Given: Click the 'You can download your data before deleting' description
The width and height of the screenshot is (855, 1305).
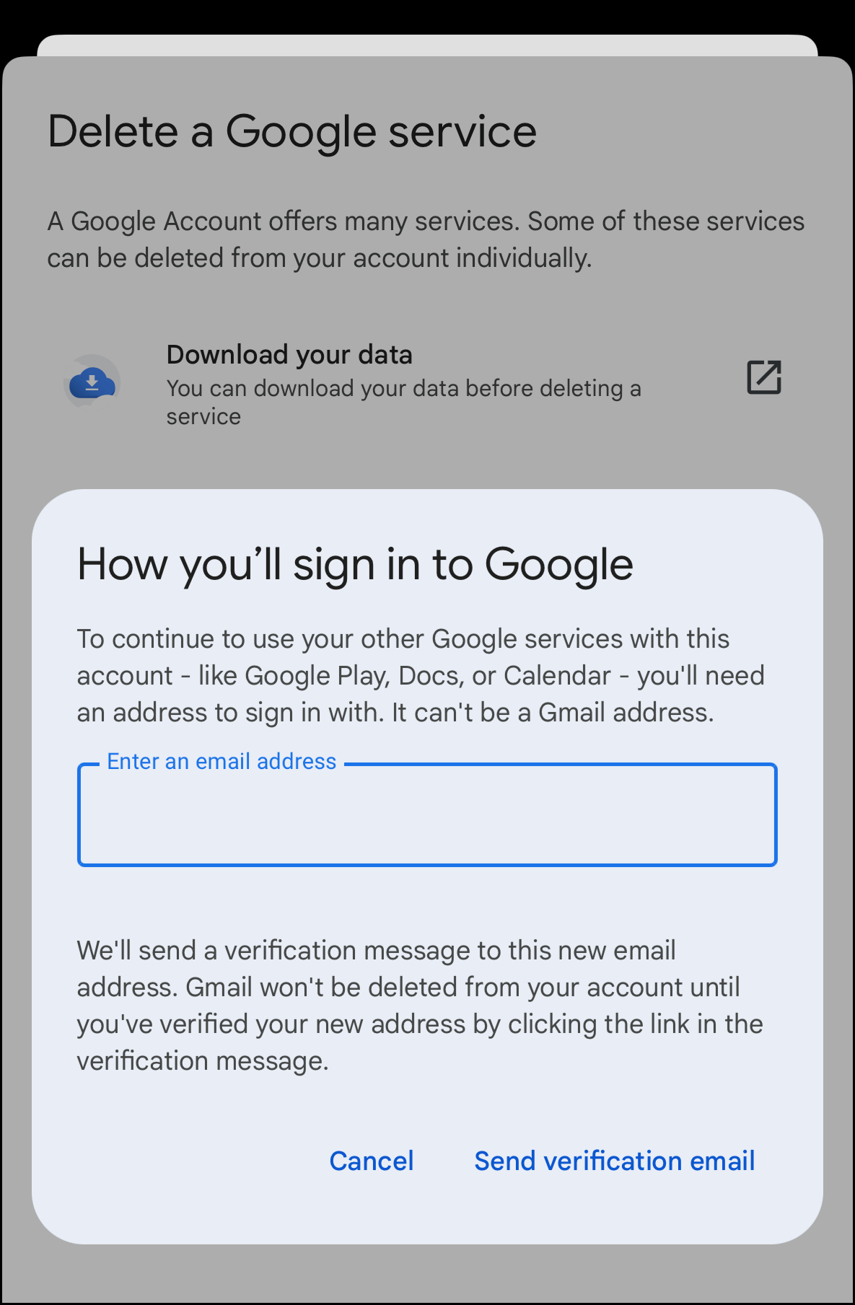Looking at the screenshot, I should [x=403, y=389].
